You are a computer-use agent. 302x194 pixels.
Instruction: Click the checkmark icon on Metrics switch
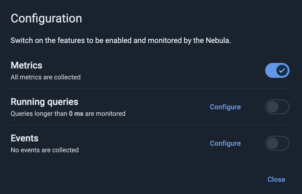(x=282, y=70)
